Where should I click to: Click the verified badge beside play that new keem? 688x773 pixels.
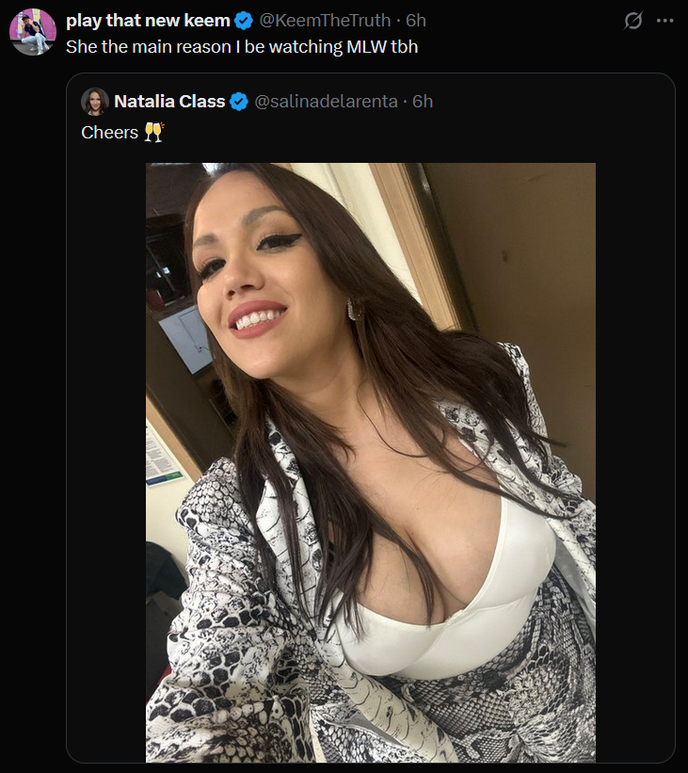pyautogui.click(x=244, y=21)
